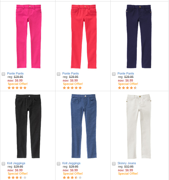The height and width of the screenshot is (180, 169).
Task: Mark the checkbox for blue Knit Jeggings
Action: 59,164
